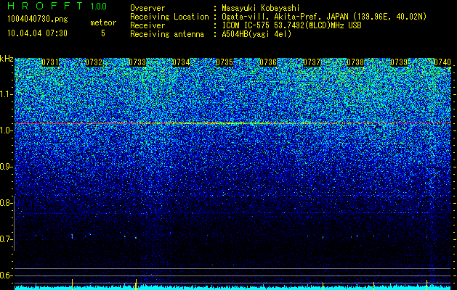Viewport: 457px width, 290px height.
Task: Click the 1.0 frequency axis label
Action: 7,131
